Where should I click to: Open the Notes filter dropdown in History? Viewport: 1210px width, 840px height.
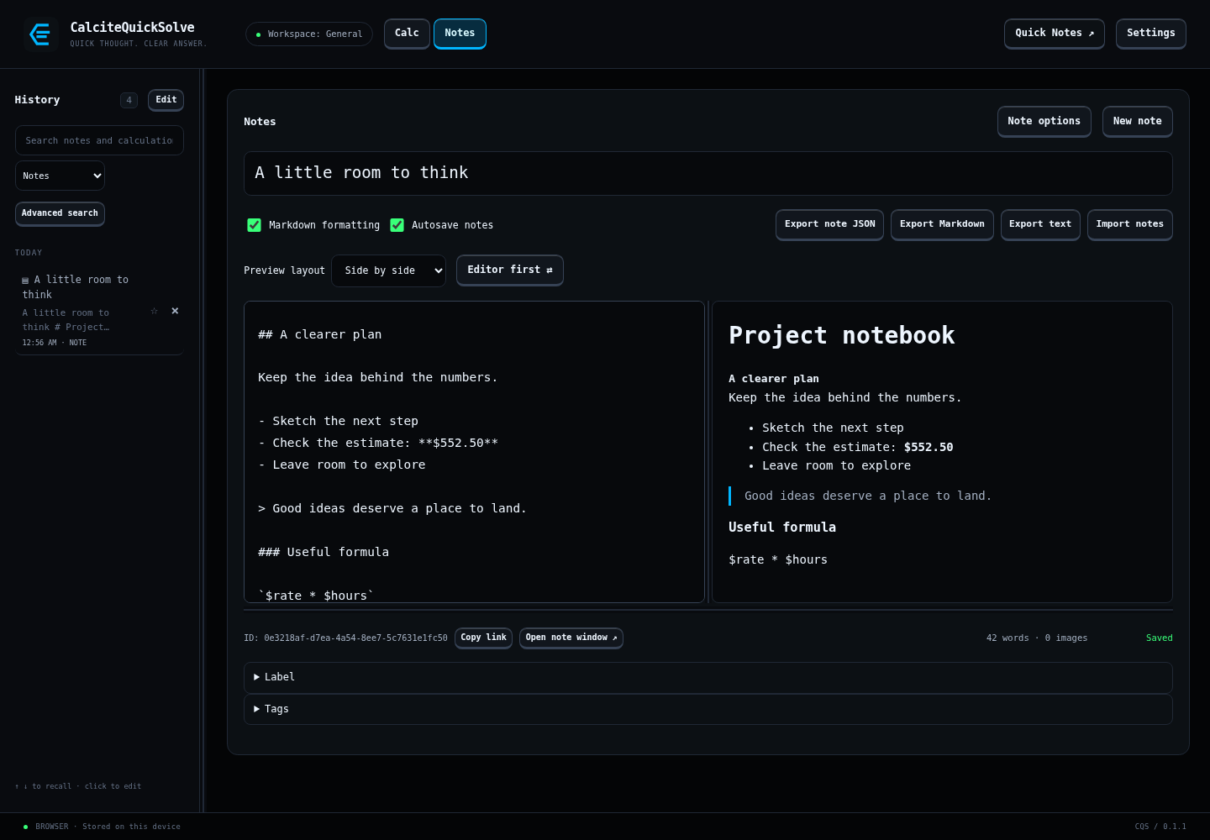60,176
